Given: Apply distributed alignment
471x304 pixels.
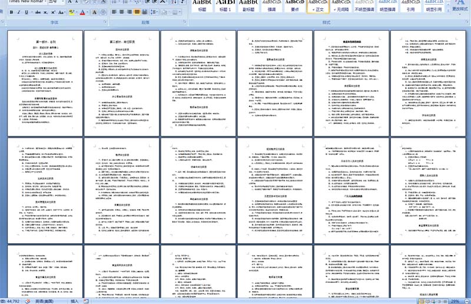Looking at the screenshot, I should [x=144, y=12].
